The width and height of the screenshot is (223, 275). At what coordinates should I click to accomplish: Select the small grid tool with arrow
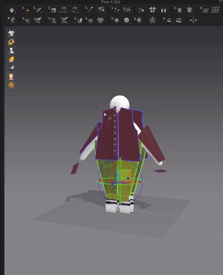204,10
